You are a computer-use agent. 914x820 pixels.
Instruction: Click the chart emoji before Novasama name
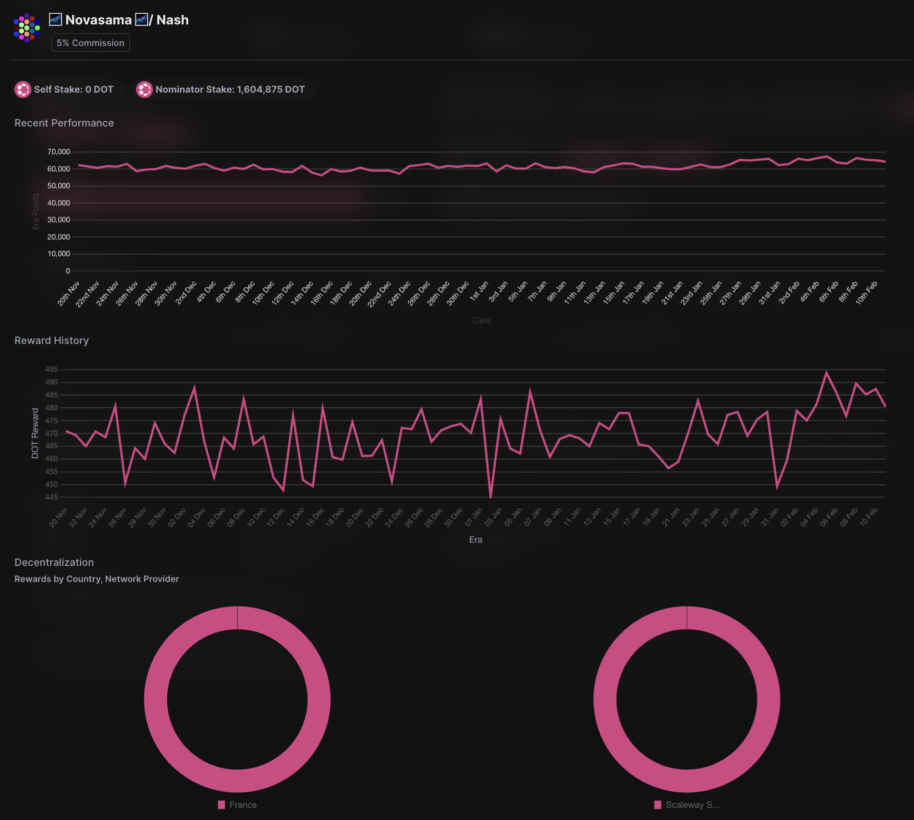click(56, 20)
